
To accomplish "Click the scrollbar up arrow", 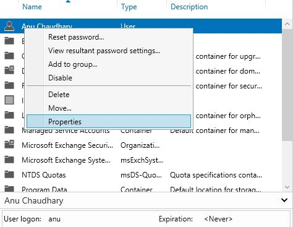I will tap(287, 24).
